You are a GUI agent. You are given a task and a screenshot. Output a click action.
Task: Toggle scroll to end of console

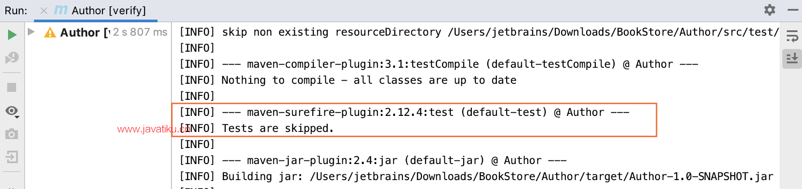792,58
